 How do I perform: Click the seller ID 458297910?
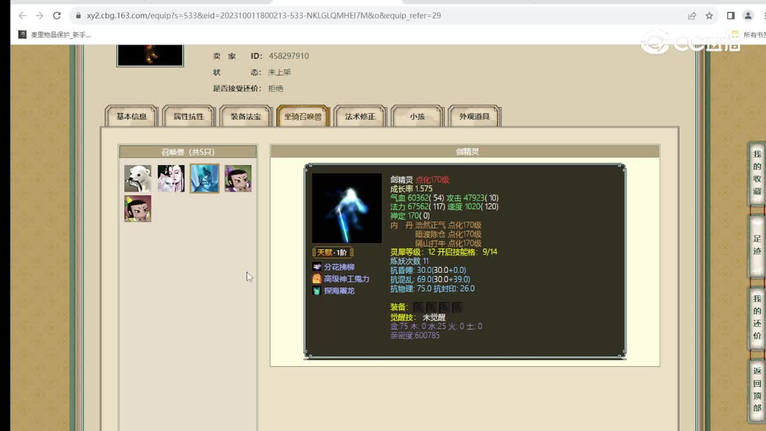tap(288, 56)
